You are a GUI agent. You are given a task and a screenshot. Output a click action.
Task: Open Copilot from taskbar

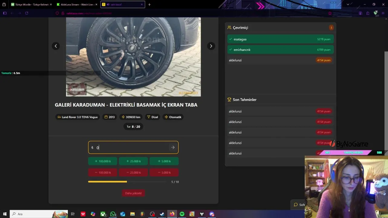tap(93, 214)
